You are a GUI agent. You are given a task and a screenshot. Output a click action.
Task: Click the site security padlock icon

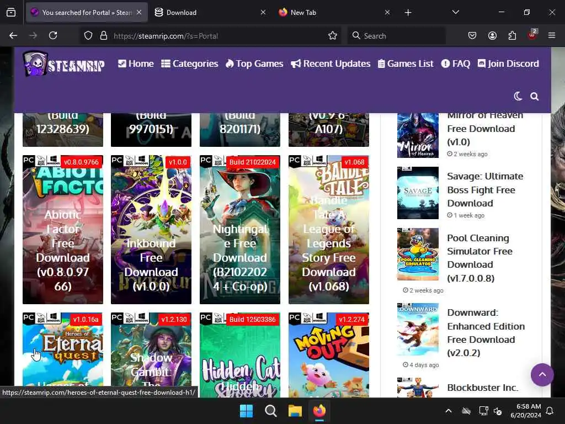click(x=104, y=36)
